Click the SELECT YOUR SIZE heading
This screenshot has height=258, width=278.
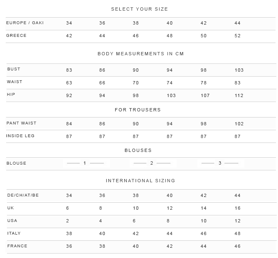click(139, 9)
